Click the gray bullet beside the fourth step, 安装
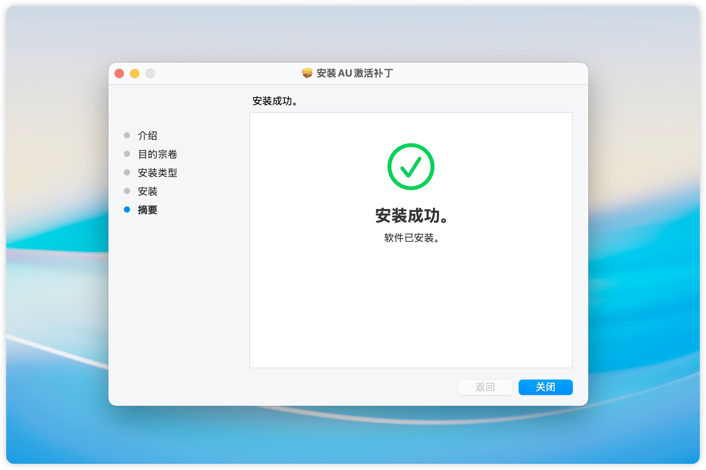 pyautogui.click(x=127, y=191)
